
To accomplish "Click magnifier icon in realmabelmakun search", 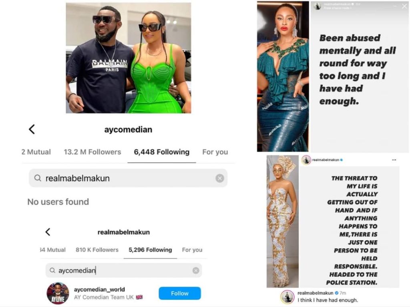I will 38,178.
